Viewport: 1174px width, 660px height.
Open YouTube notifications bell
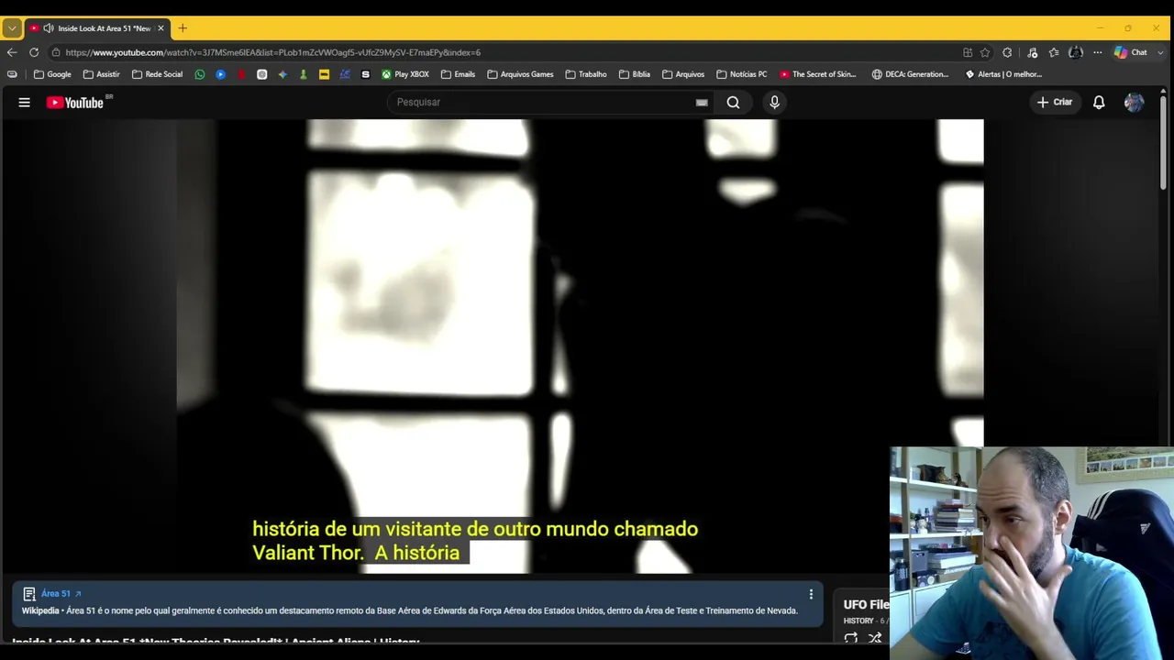1099,103
